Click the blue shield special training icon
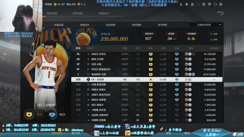The image size is (244, 137). pyautogui.click(x=52, y=115)
